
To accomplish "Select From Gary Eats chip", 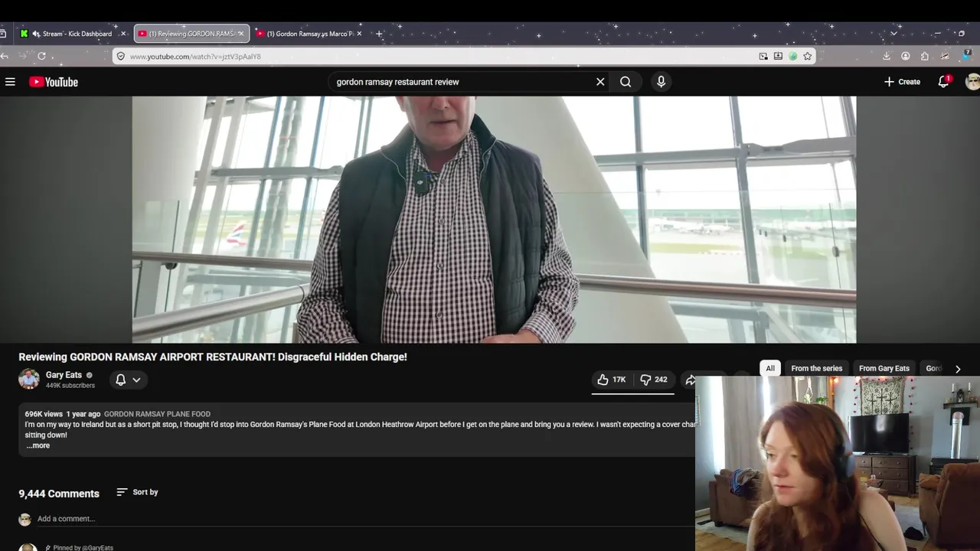I will [884, 368].
